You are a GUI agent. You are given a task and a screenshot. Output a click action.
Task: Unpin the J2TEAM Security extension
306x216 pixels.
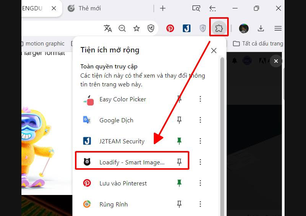point(179,141)
